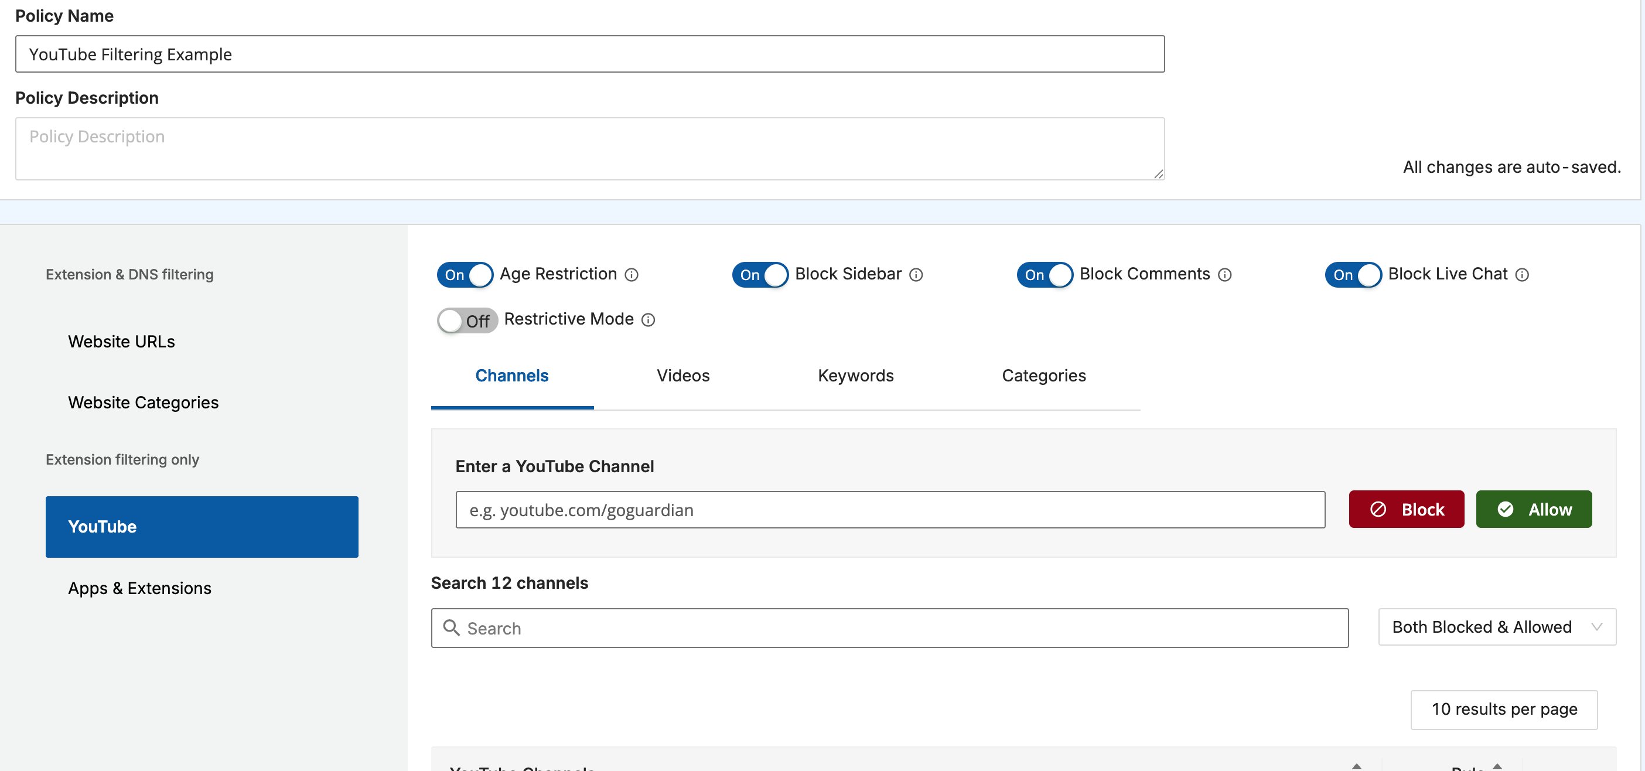Viewport: 1645px width, 771px height.
Task: Open the Restrictive Mode info icon
Action: 647,320
